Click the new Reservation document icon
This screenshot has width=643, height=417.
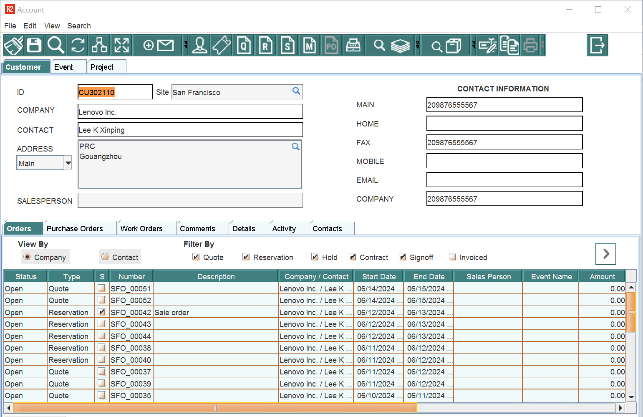tap(266, 45)
